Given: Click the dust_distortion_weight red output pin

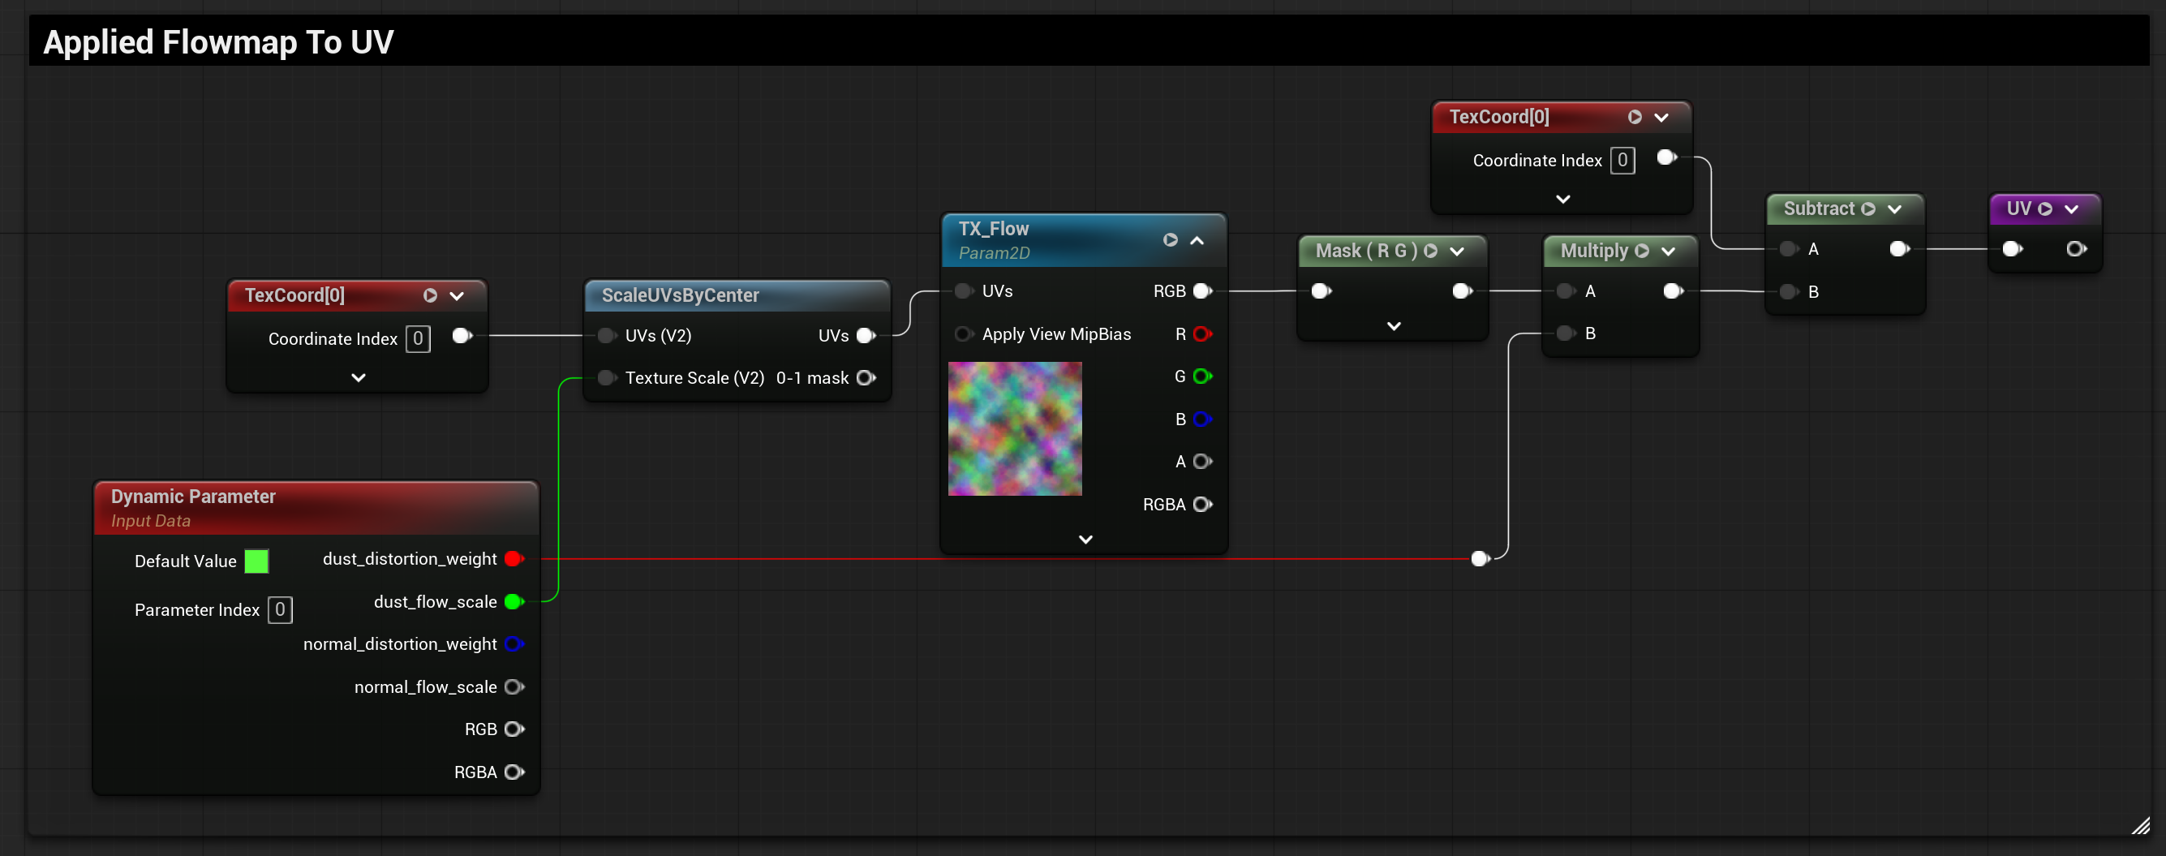Looking at the screenshot, I should (514, 558).
